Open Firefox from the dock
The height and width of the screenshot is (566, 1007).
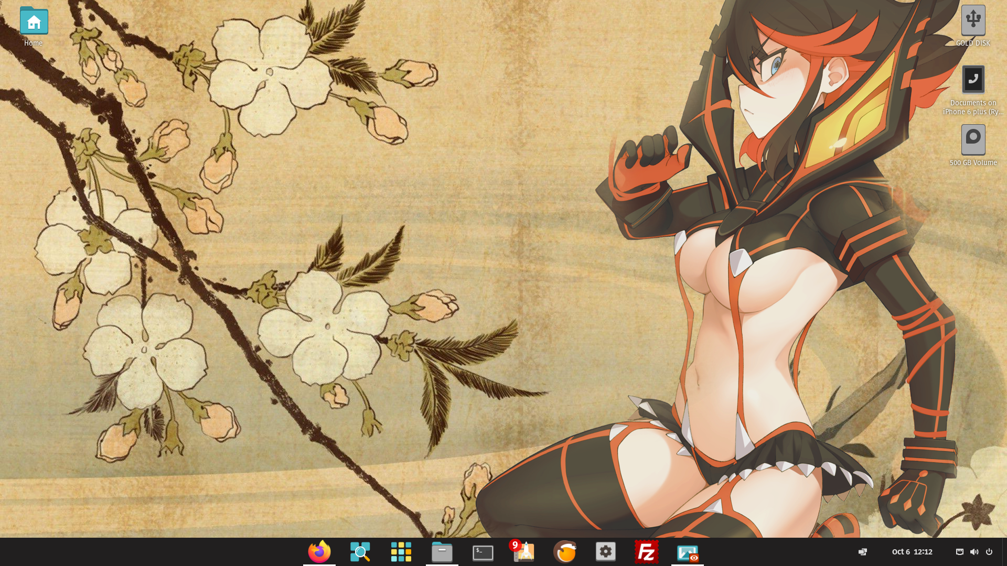(319, 552)
